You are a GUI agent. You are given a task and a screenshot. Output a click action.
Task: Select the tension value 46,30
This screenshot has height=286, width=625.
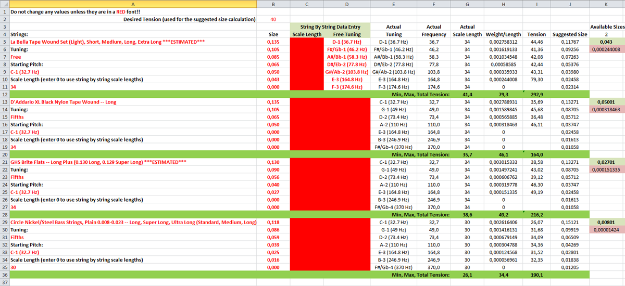(536, 185)
